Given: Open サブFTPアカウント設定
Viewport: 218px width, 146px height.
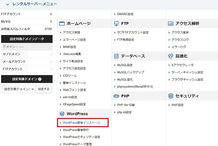Looking at the screenshot, I should tap(133, 32).
